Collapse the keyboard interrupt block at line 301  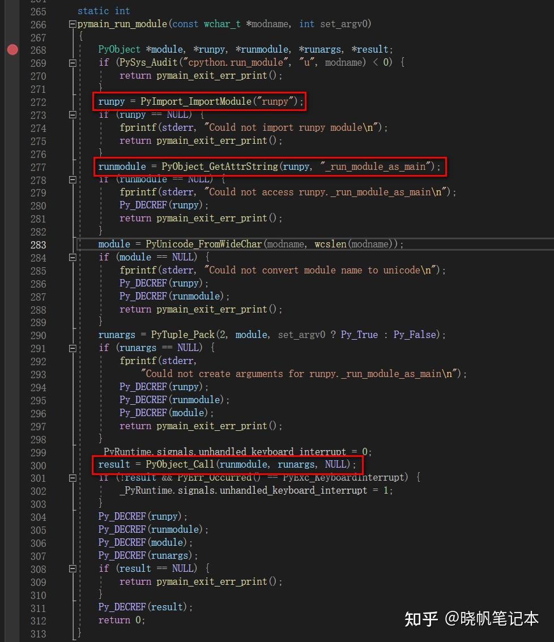click(72, 477)
